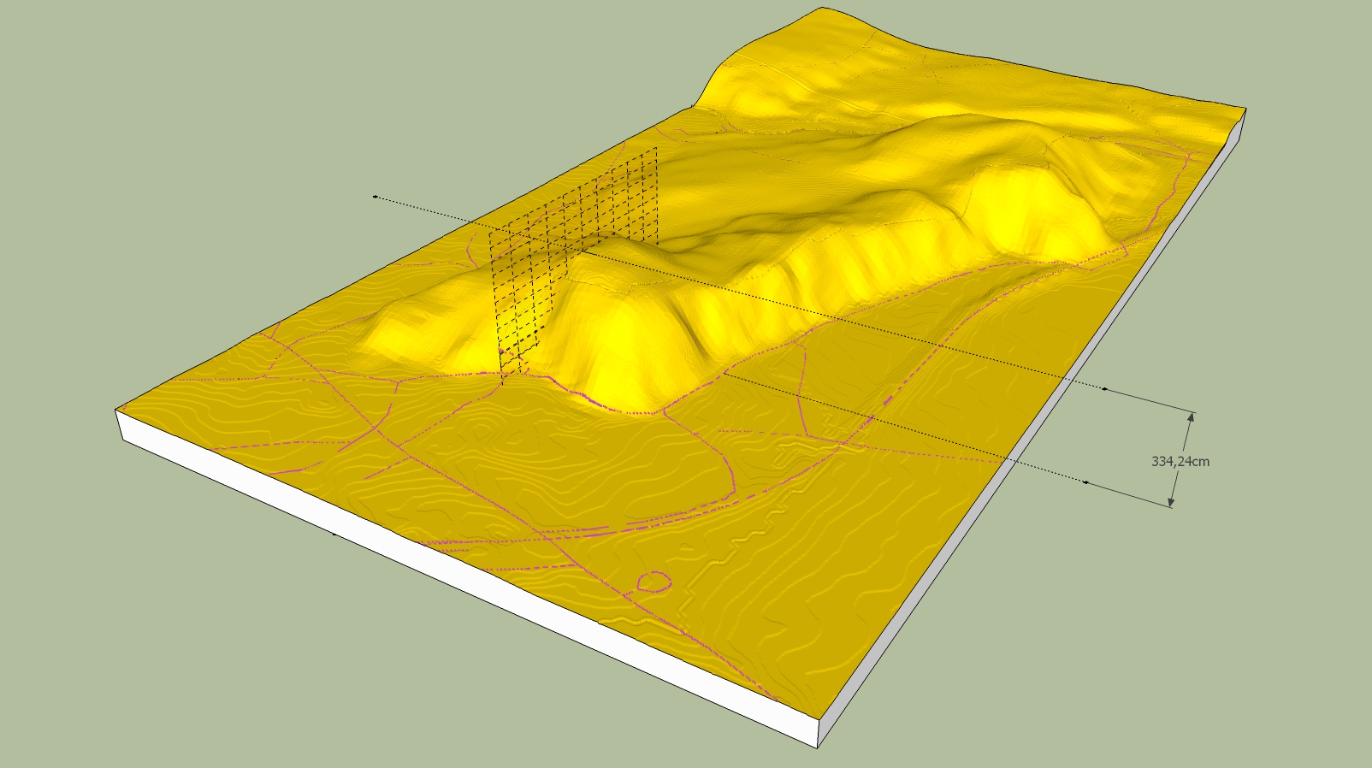
Task: Click the 334,24cm dimension text label
Action: 1180,461
